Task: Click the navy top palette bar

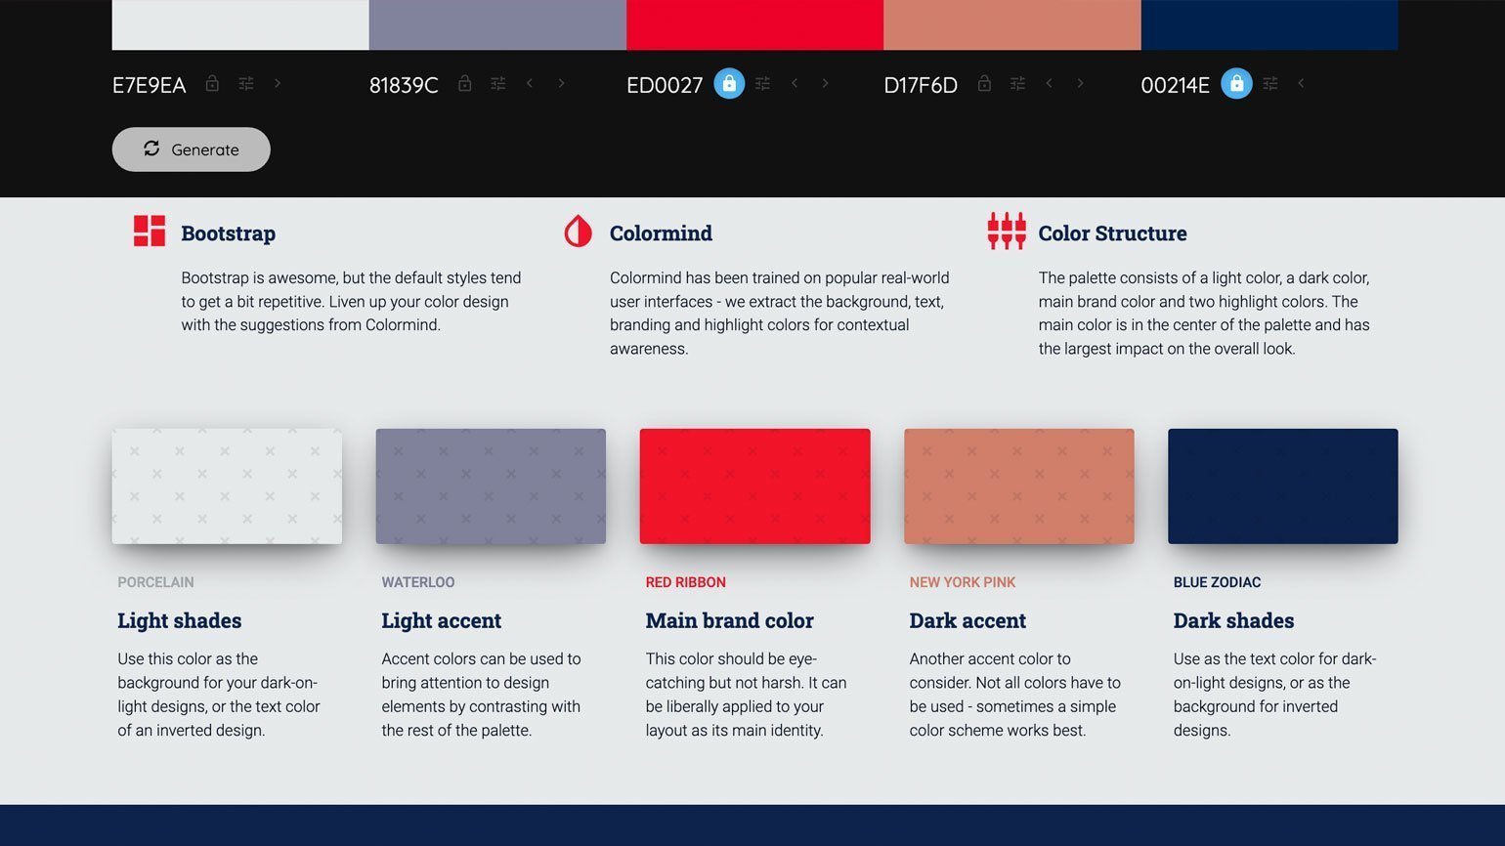Action: [x=1269, y=24]
